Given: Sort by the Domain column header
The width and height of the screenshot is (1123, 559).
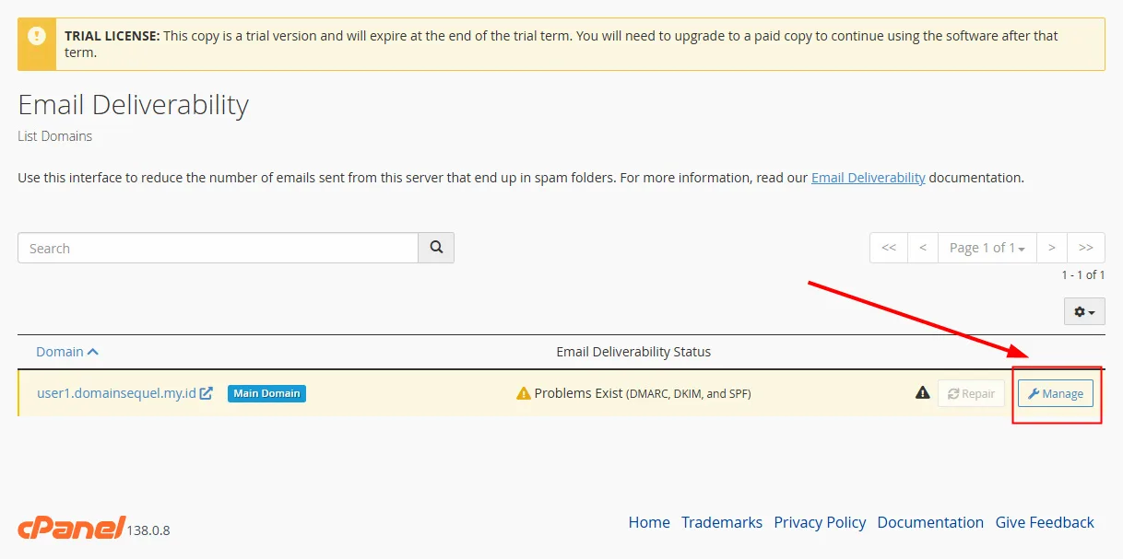Looking at the screenshot, I should tap(67, 352).
